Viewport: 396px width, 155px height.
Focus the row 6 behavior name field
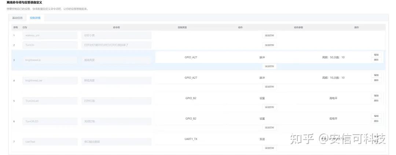[x=50, y=121]
